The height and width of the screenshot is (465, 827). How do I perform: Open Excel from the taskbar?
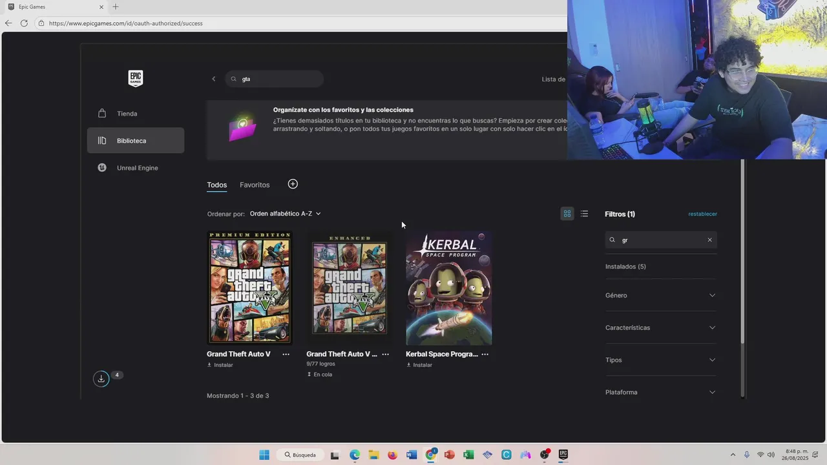tap(468, 455)
